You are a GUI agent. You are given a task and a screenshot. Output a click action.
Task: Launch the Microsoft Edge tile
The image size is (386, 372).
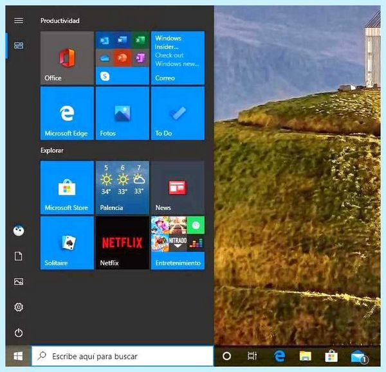tap(67, 113)
